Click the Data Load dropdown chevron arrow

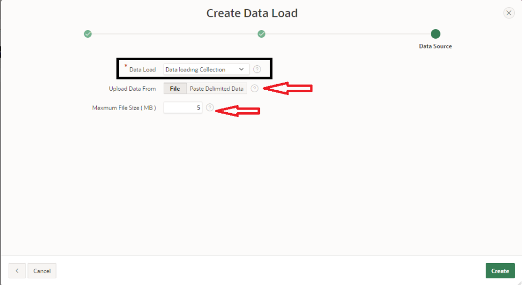(241, 69)
